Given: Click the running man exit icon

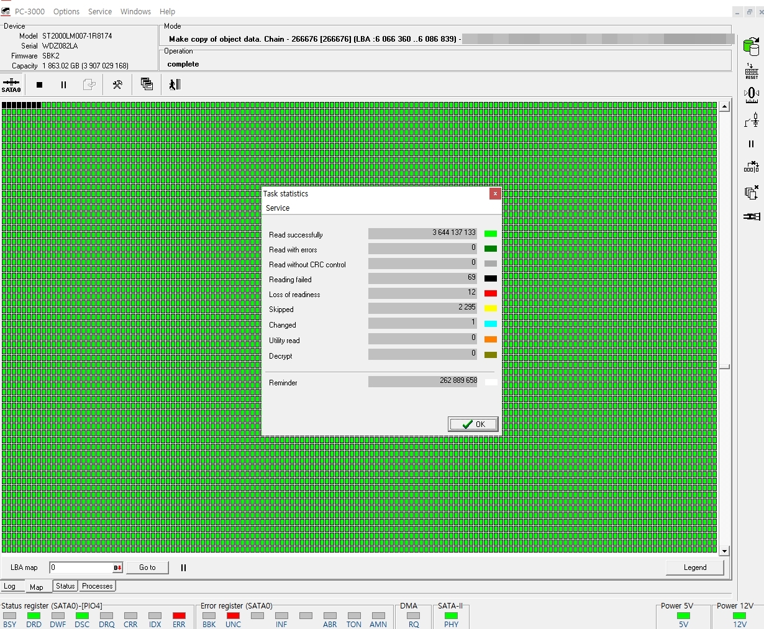Looking at the screenshot, I should coord(175,84).
